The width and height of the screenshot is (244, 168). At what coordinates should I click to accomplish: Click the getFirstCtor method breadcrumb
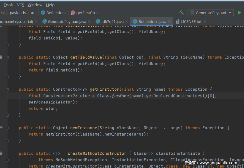click(87, 13)
